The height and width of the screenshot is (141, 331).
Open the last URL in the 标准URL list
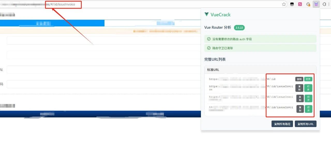(308, 109)
